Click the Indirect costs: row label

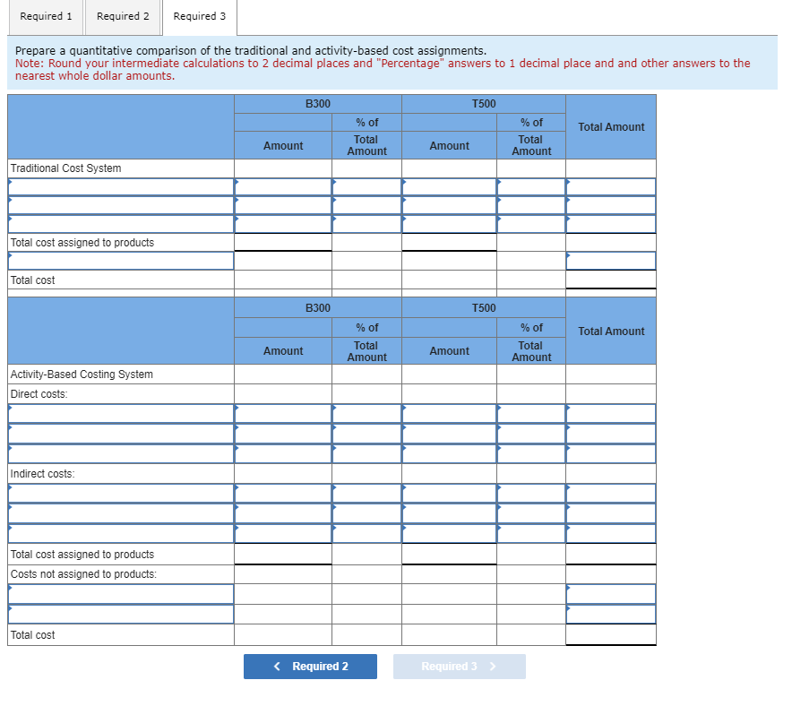[42, 474]
